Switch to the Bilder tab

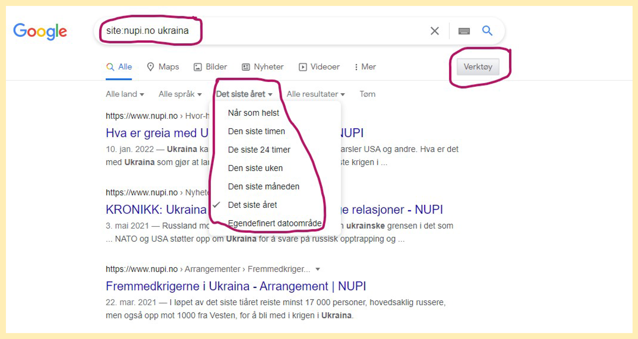click(x=210, y=67)
